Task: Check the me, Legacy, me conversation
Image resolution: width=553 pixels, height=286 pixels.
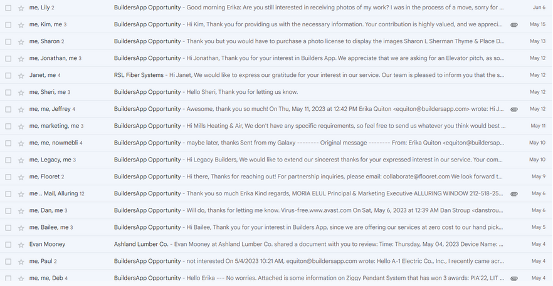Action: [x=8, y=160]
